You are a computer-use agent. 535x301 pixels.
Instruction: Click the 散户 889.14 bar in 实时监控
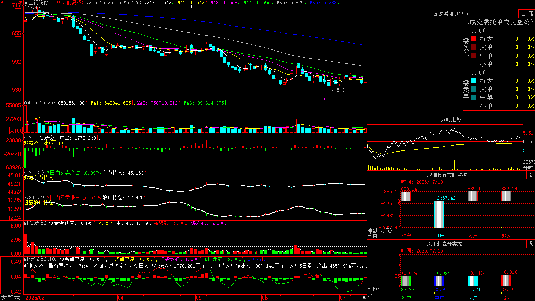point(406,196)
